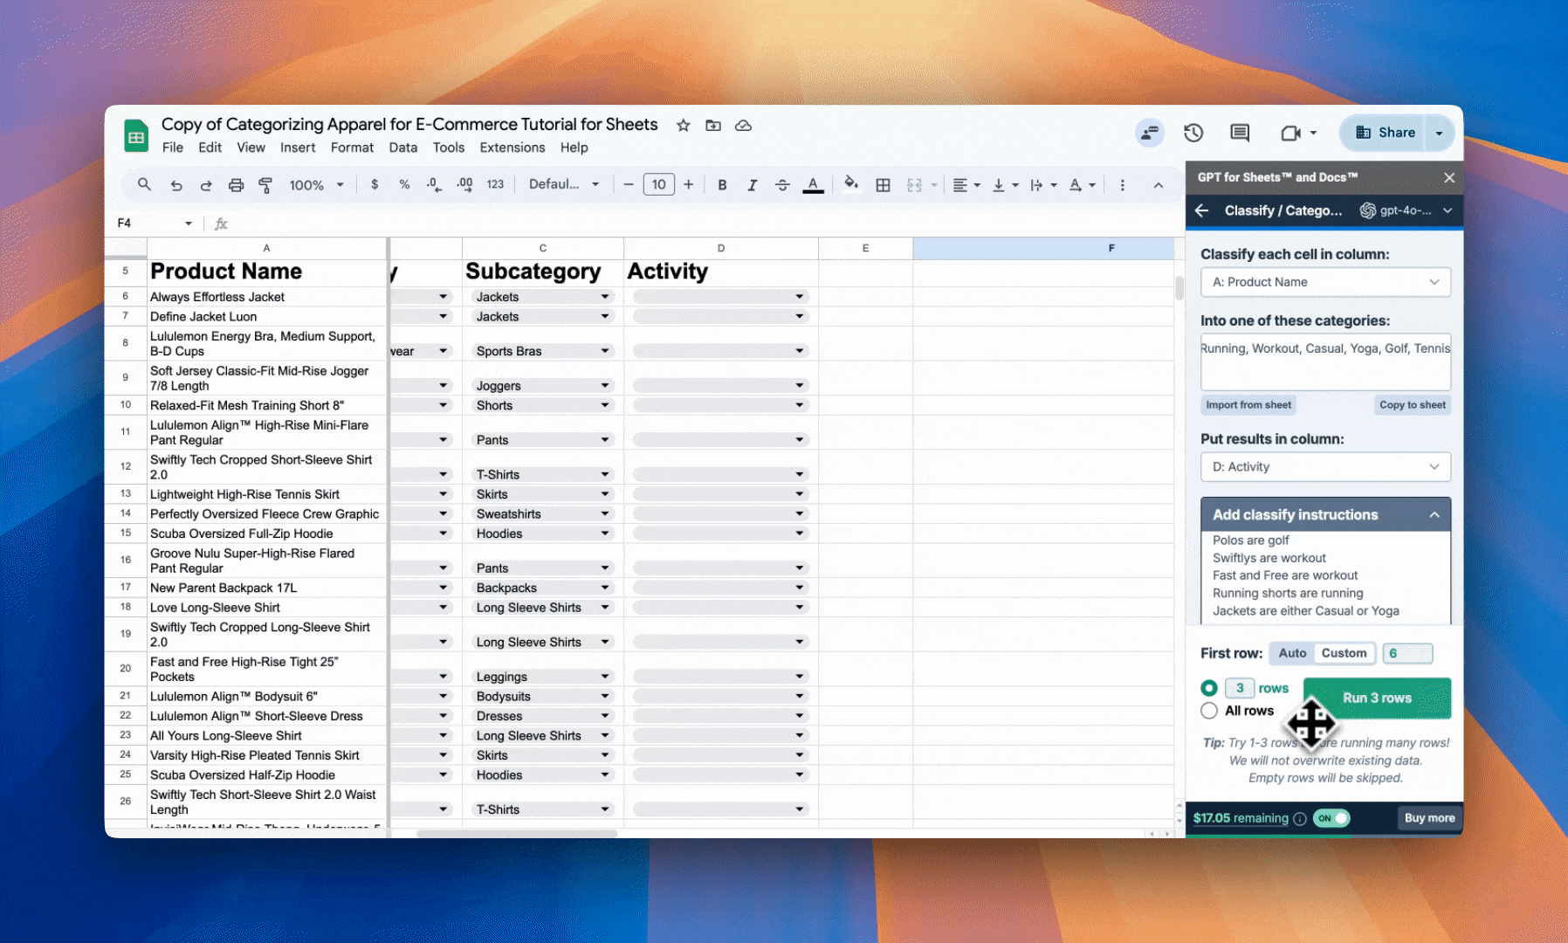
Task: Collapse the toolbar with chevron up
Action: point(1158,185)
